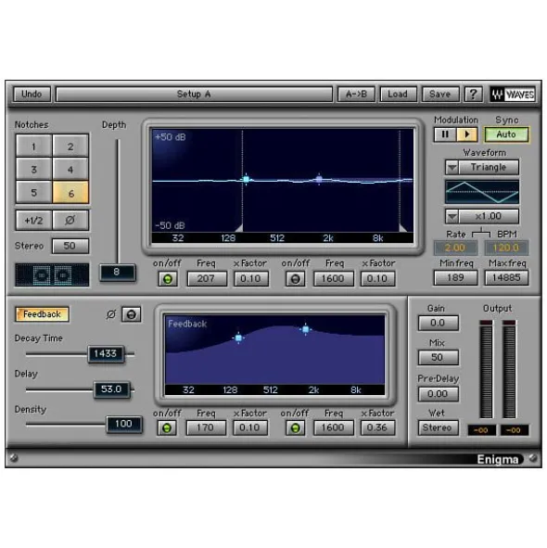Expand the Triangle waveform dropdown arrow
Viewport: 547px width, 548px height.
click(452, 168)
